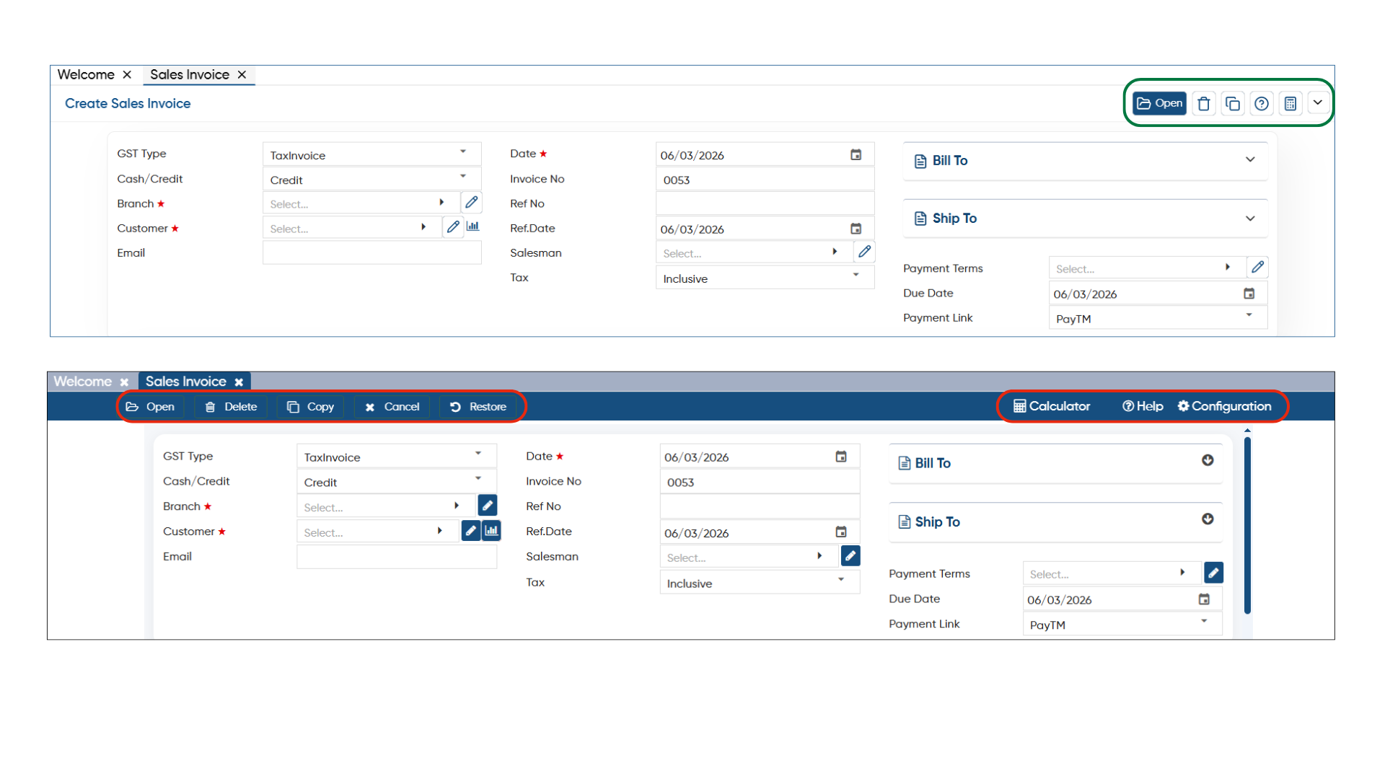Close the Sales Invoice tab in upper panel
Screen dimensions: 1385x779
point(242,75)
